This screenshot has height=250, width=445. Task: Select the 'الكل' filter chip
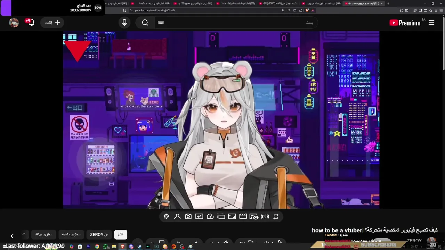(x=121, y=234)
